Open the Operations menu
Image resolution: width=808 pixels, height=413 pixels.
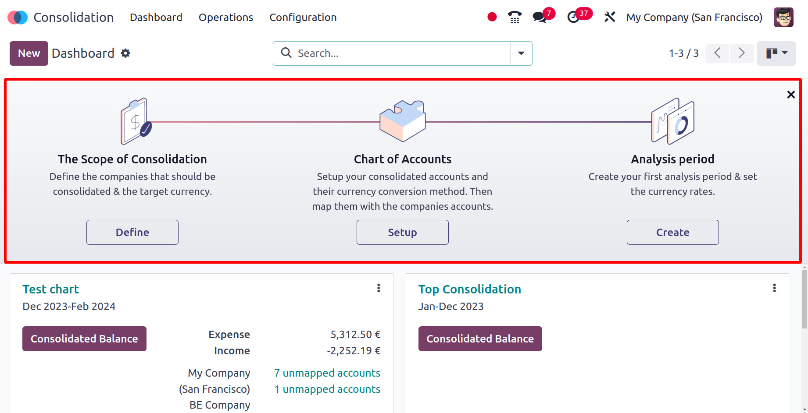pos(226,18)
